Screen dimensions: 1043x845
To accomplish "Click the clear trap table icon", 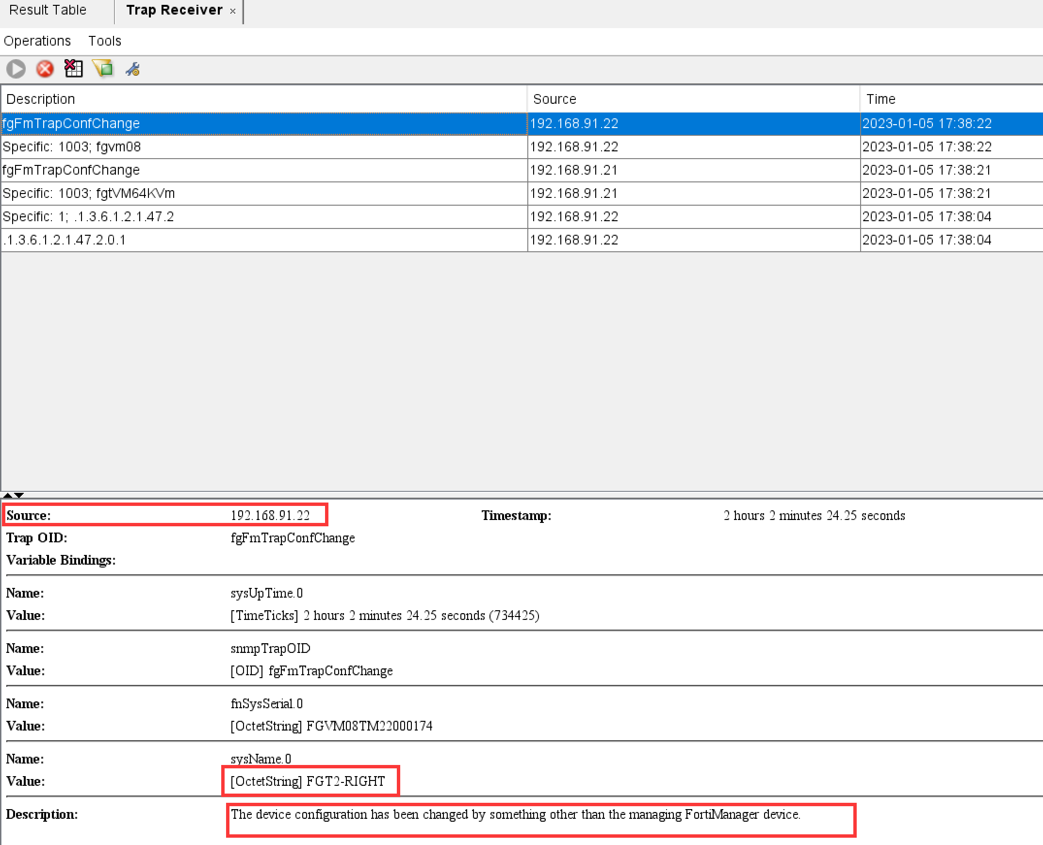I will tap(73, 68).
